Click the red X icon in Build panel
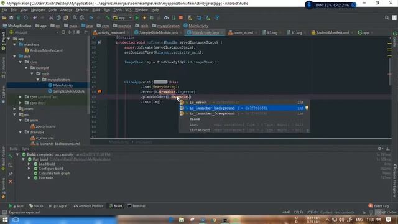This screenshot has width=398, height=224. (11, 182)
